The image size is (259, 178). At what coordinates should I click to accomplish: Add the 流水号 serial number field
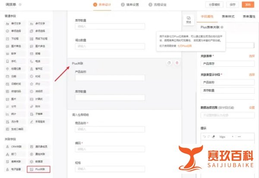[x=15, y=122]
